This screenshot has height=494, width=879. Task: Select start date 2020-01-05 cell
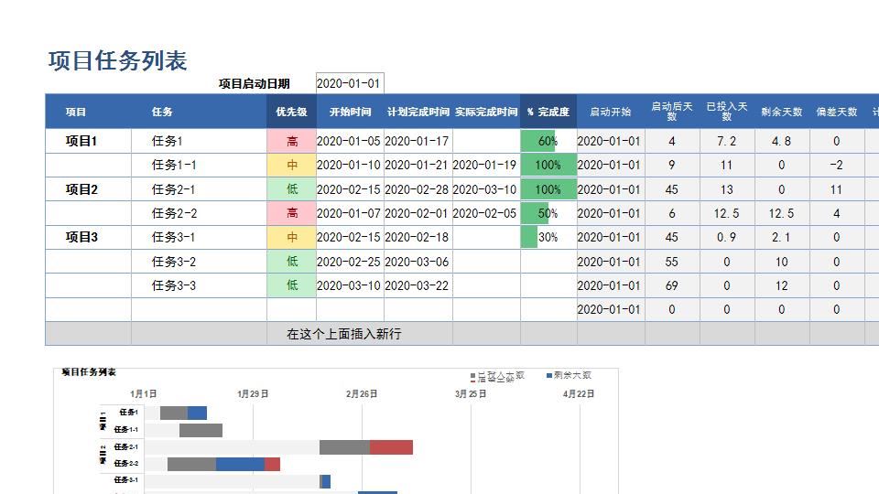(x=351, y=141)
